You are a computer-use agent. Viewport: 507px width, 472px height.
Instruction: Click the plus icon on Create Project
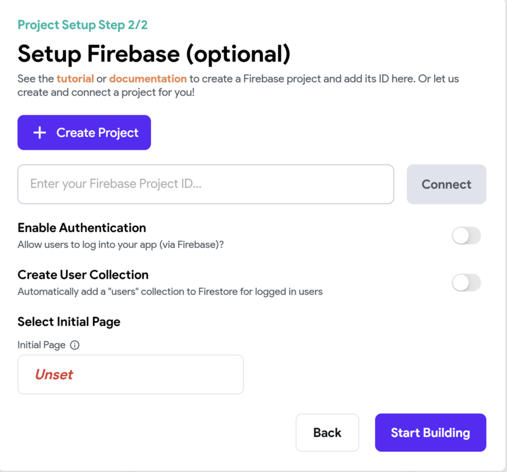coord(40,133)
